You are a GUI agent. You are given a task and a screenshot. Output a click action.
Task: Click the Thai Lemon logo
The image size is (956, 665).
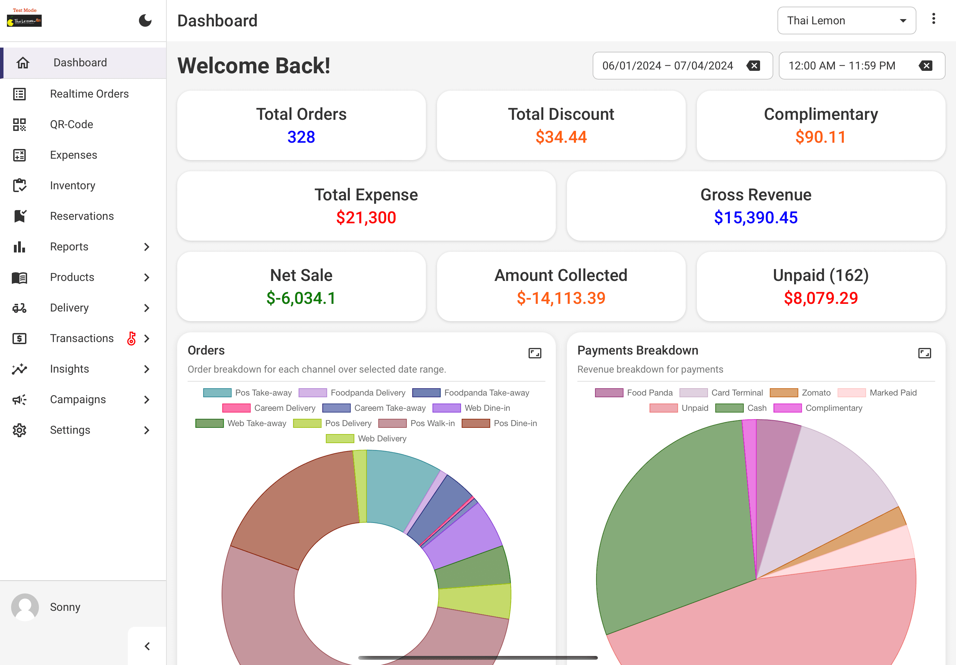(x=24, y=20)
